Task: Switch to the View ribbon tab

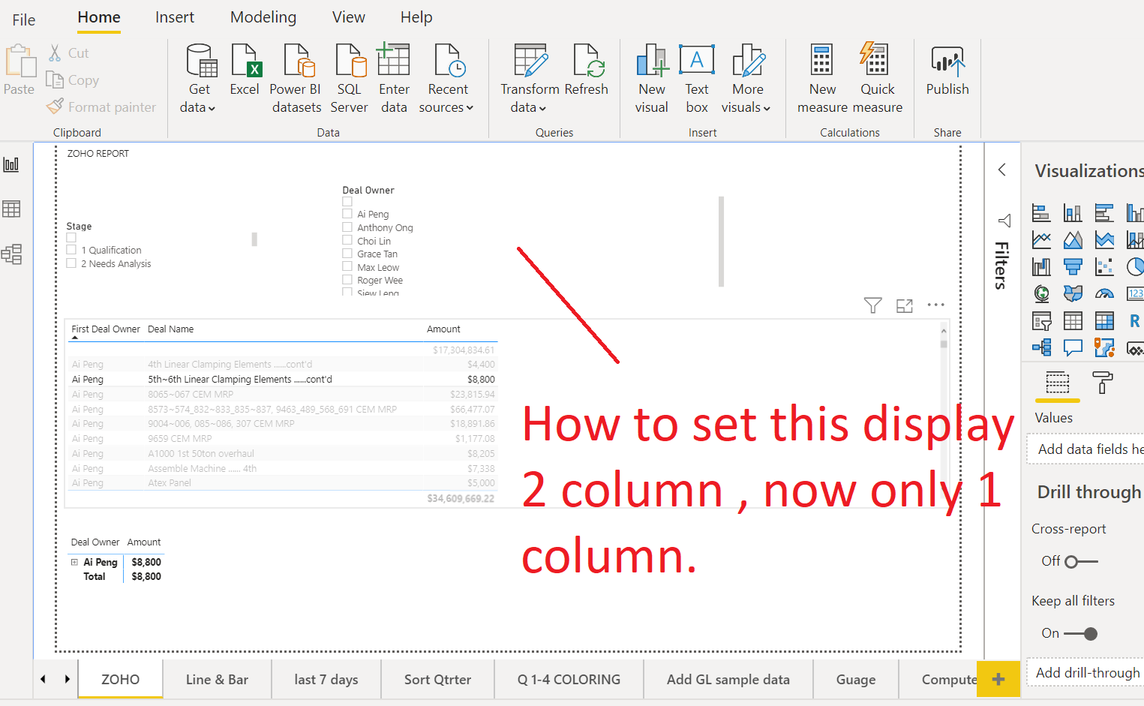Action: 349,17
